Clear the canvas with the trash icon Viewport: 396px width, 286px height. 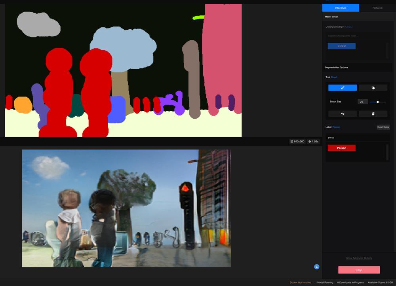[x=373, y=114]
